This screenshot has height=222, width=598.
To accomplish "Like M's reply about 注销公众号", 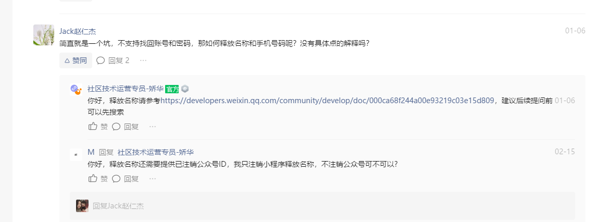I will 98,179.
